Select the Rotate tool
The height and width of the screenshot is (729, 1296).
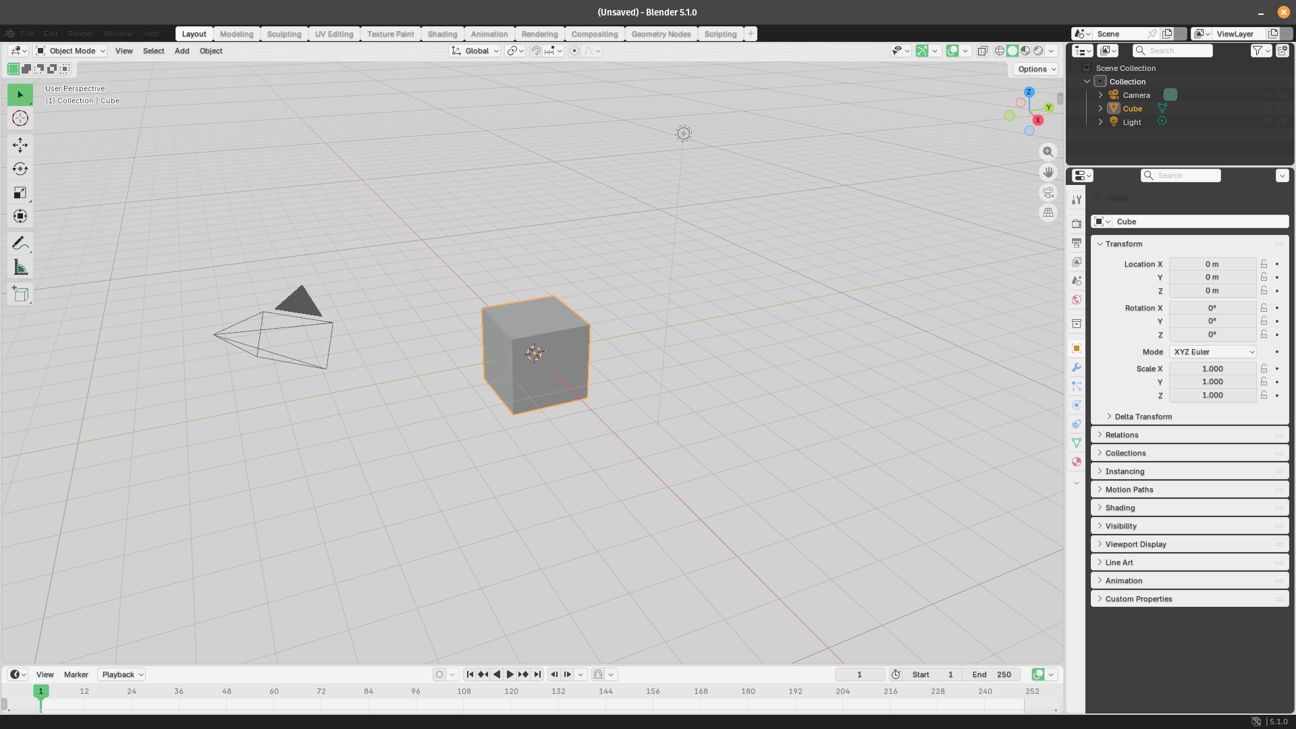(x=20, y=169)
